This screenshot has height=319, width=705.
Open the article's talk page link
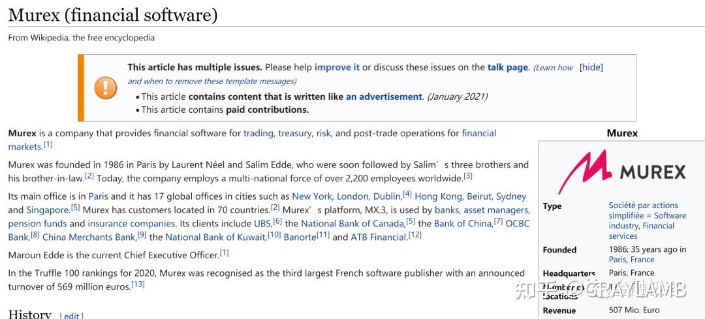coord(507,67)
